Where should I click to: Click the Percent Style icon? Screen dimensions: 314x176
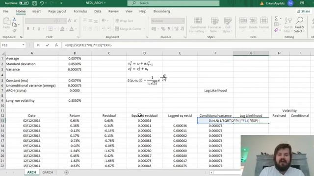click(163, 29)
